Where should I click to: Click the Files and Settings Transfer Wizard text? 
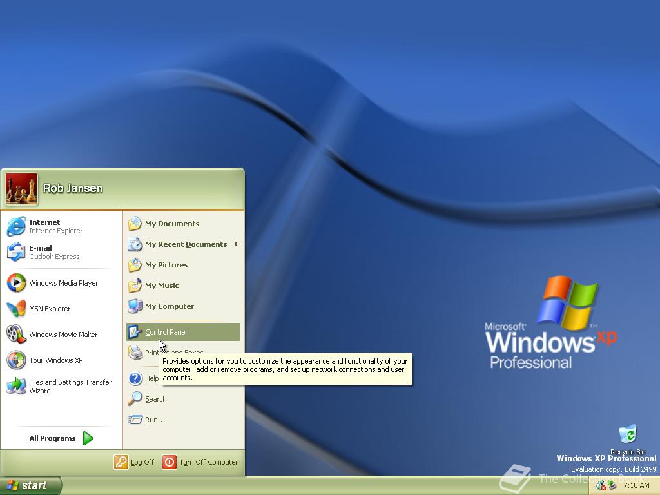(70, 386)
